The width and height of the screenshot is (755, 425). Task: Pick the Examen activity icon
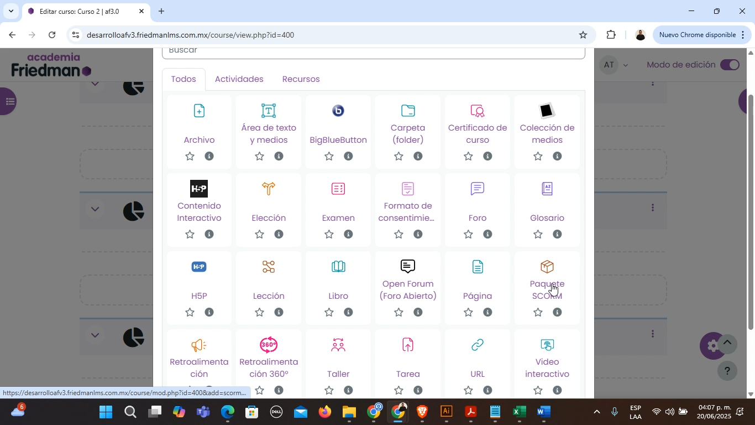point(338,189)
